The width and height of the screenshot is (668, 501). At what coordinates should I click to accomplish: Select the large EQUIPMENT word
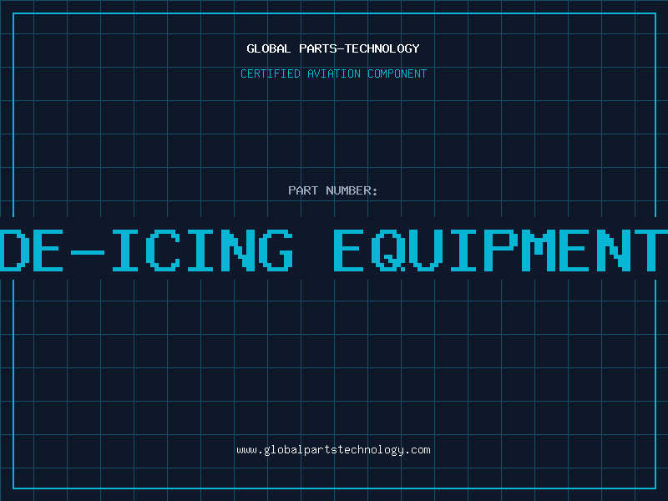pyautogui.click(x=500, y=250)
